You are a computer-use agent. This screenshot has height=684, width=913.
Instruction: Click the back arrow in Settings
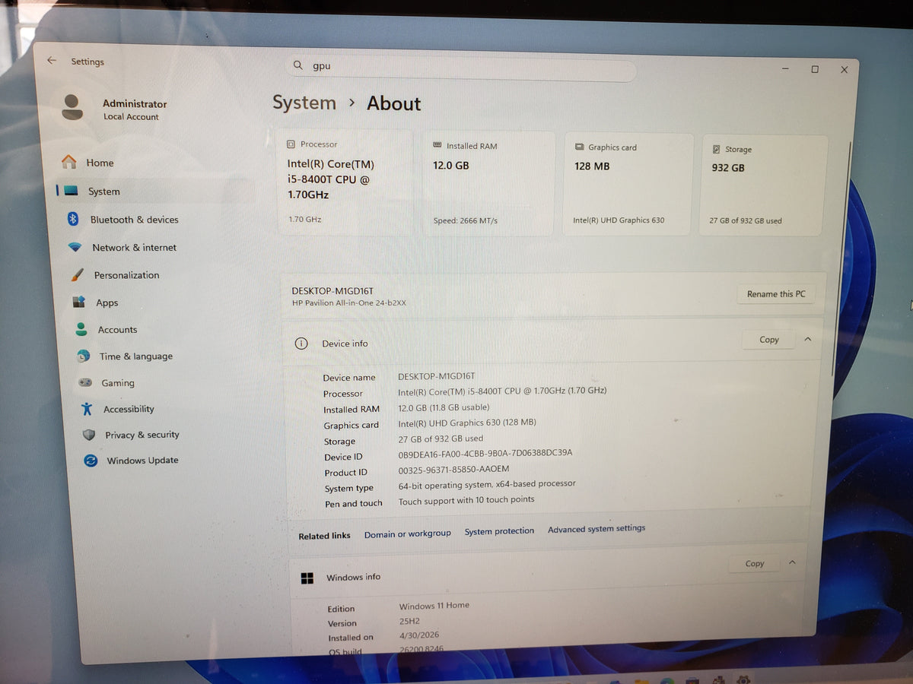(52, 61)
